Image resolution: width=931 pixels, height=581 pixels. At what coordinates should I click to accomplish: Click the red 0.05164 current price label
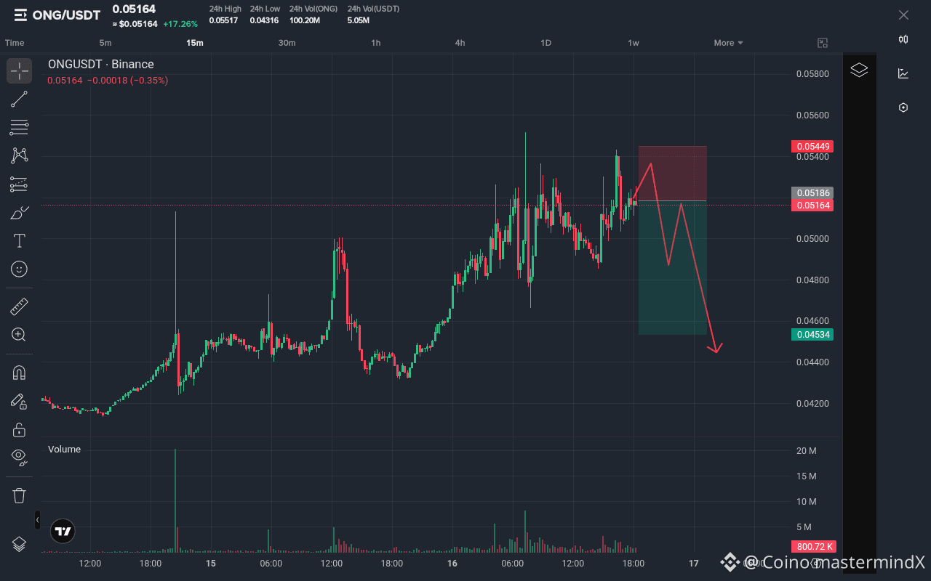tap(812, 206)
